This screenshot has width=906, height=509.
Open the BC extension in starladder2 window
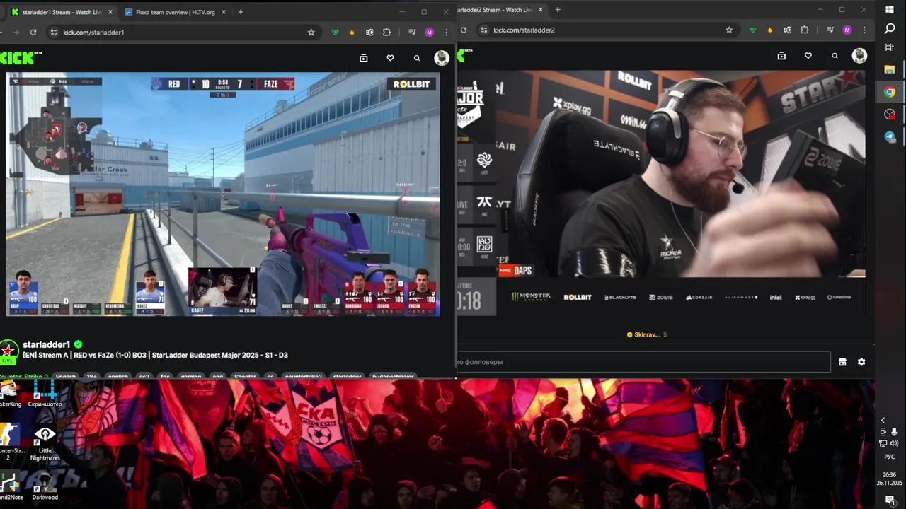point(787,30)
